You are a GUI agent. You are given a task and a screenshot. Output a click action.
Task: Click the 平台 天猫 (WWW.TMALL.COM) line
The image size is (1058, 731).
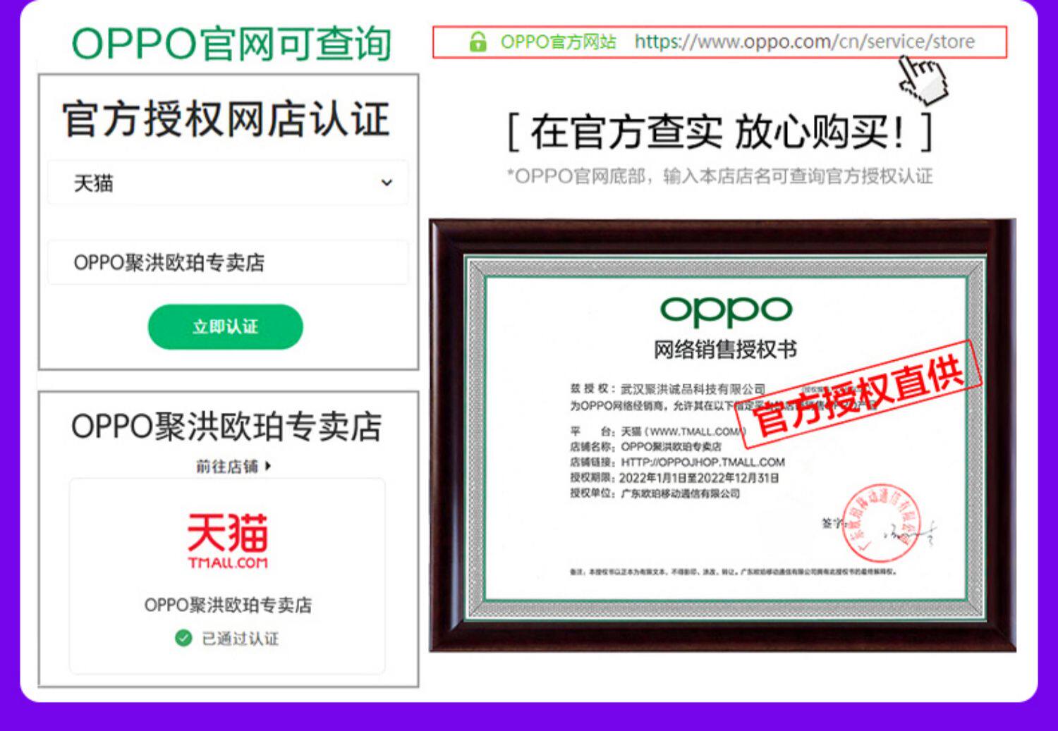click(x=657, y=431)
